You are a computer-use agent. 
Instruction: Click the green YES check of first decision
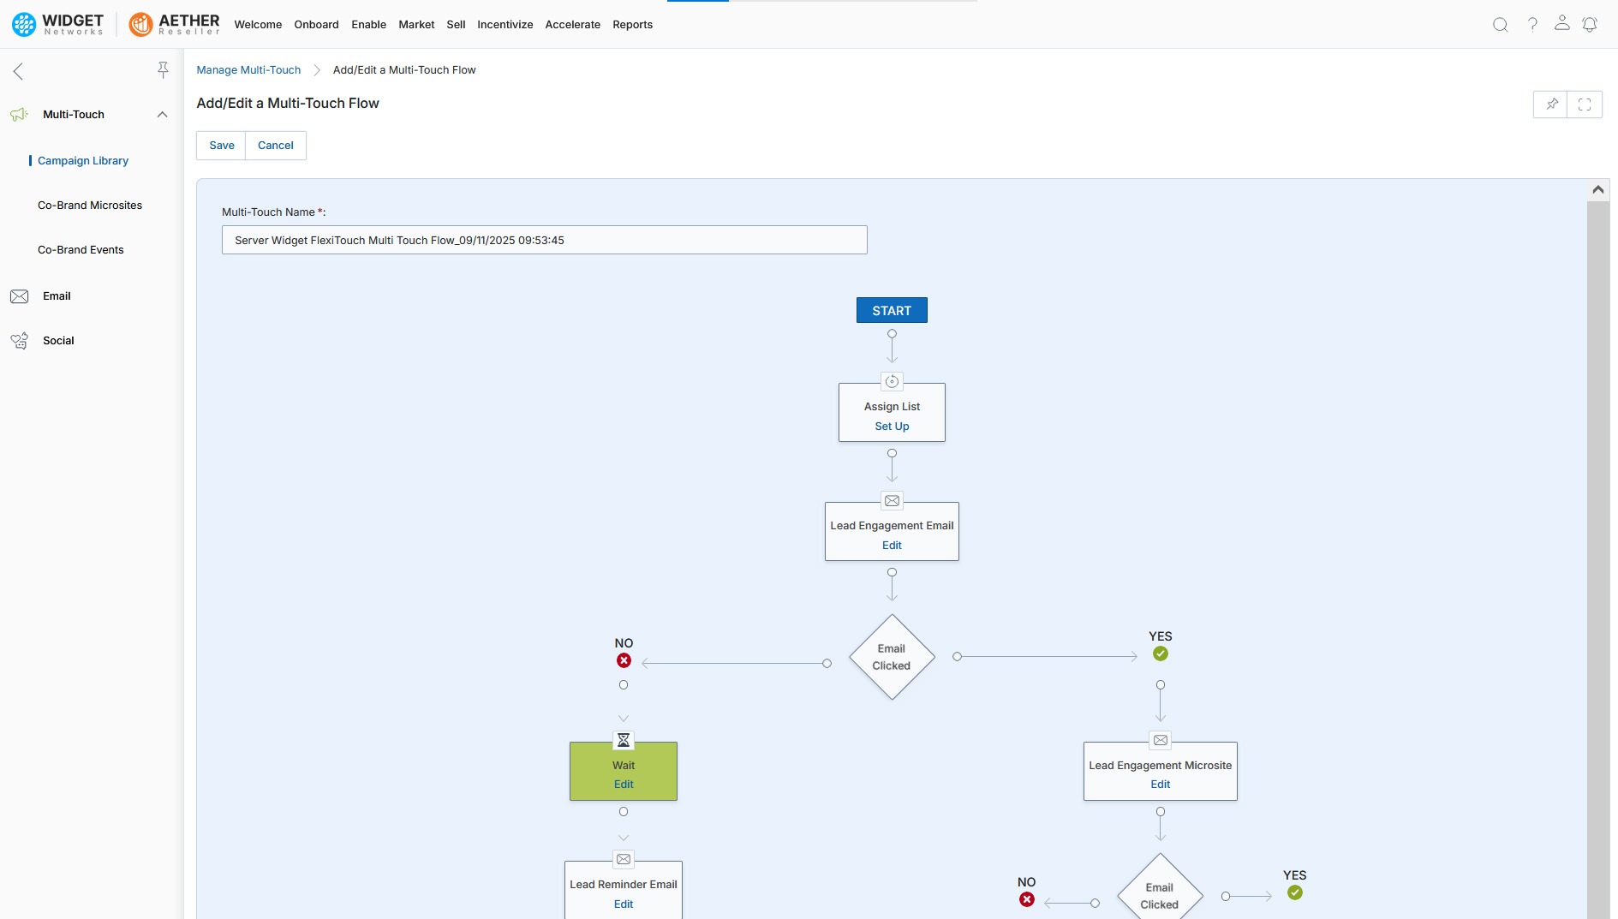click(1161, 653)
